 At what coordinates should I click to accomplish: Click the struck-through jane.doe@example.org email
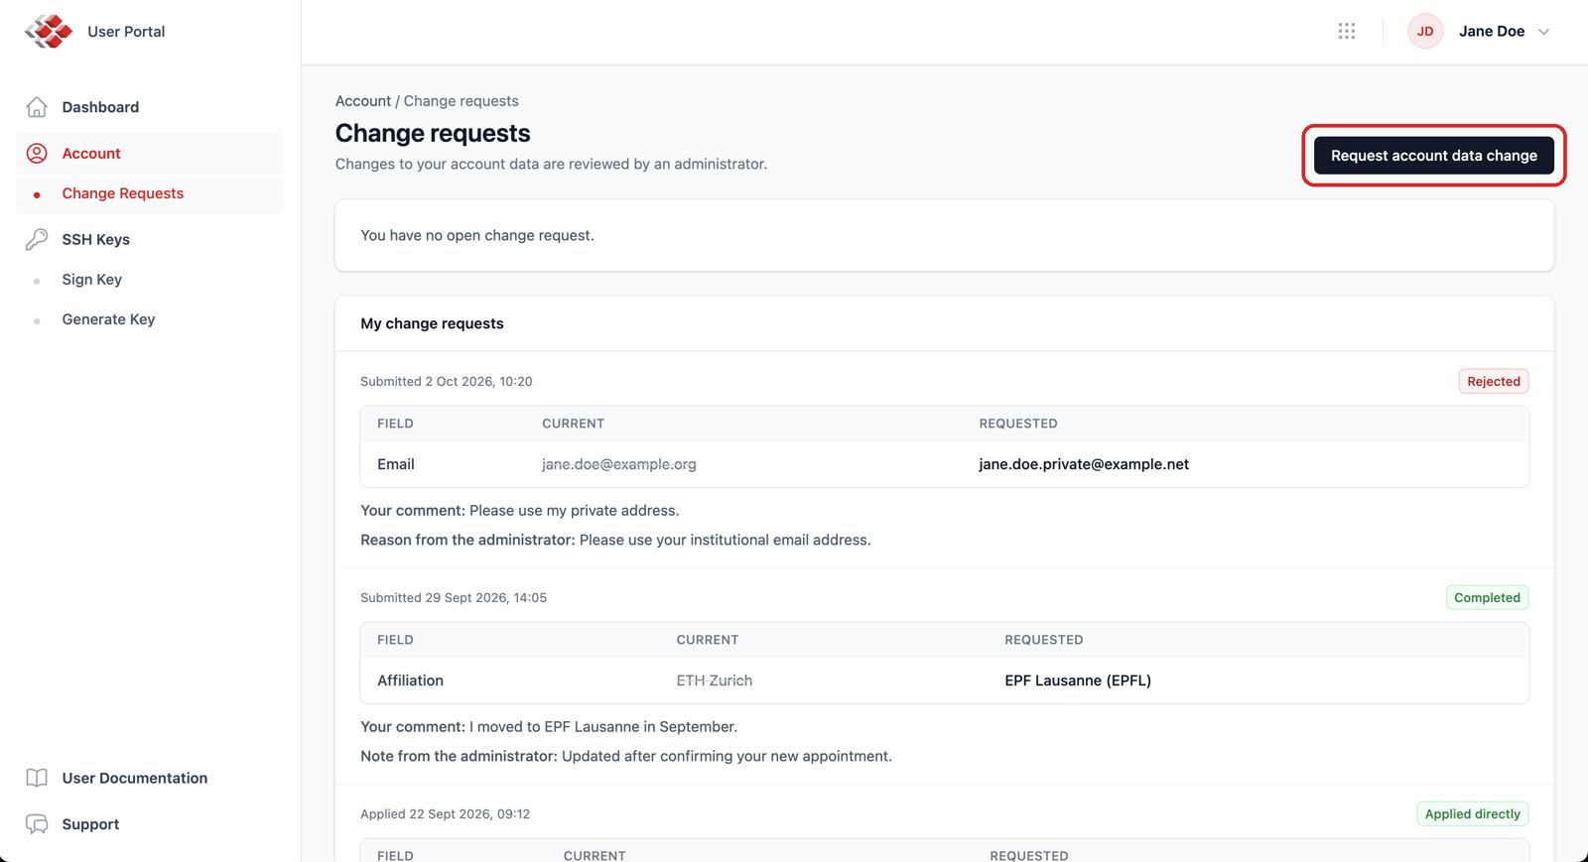[x=619, y=464]
